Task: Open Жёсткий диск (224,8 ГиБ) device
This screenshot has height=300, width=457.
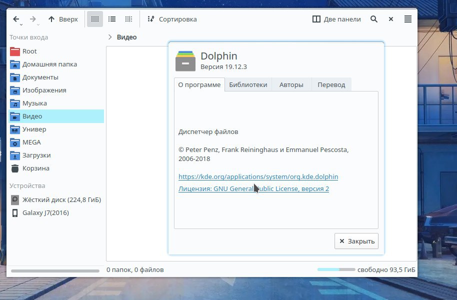Action: (56, 199)
